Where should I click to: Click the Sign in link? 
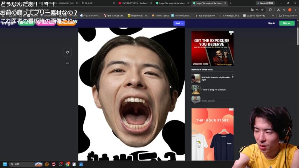271,23
